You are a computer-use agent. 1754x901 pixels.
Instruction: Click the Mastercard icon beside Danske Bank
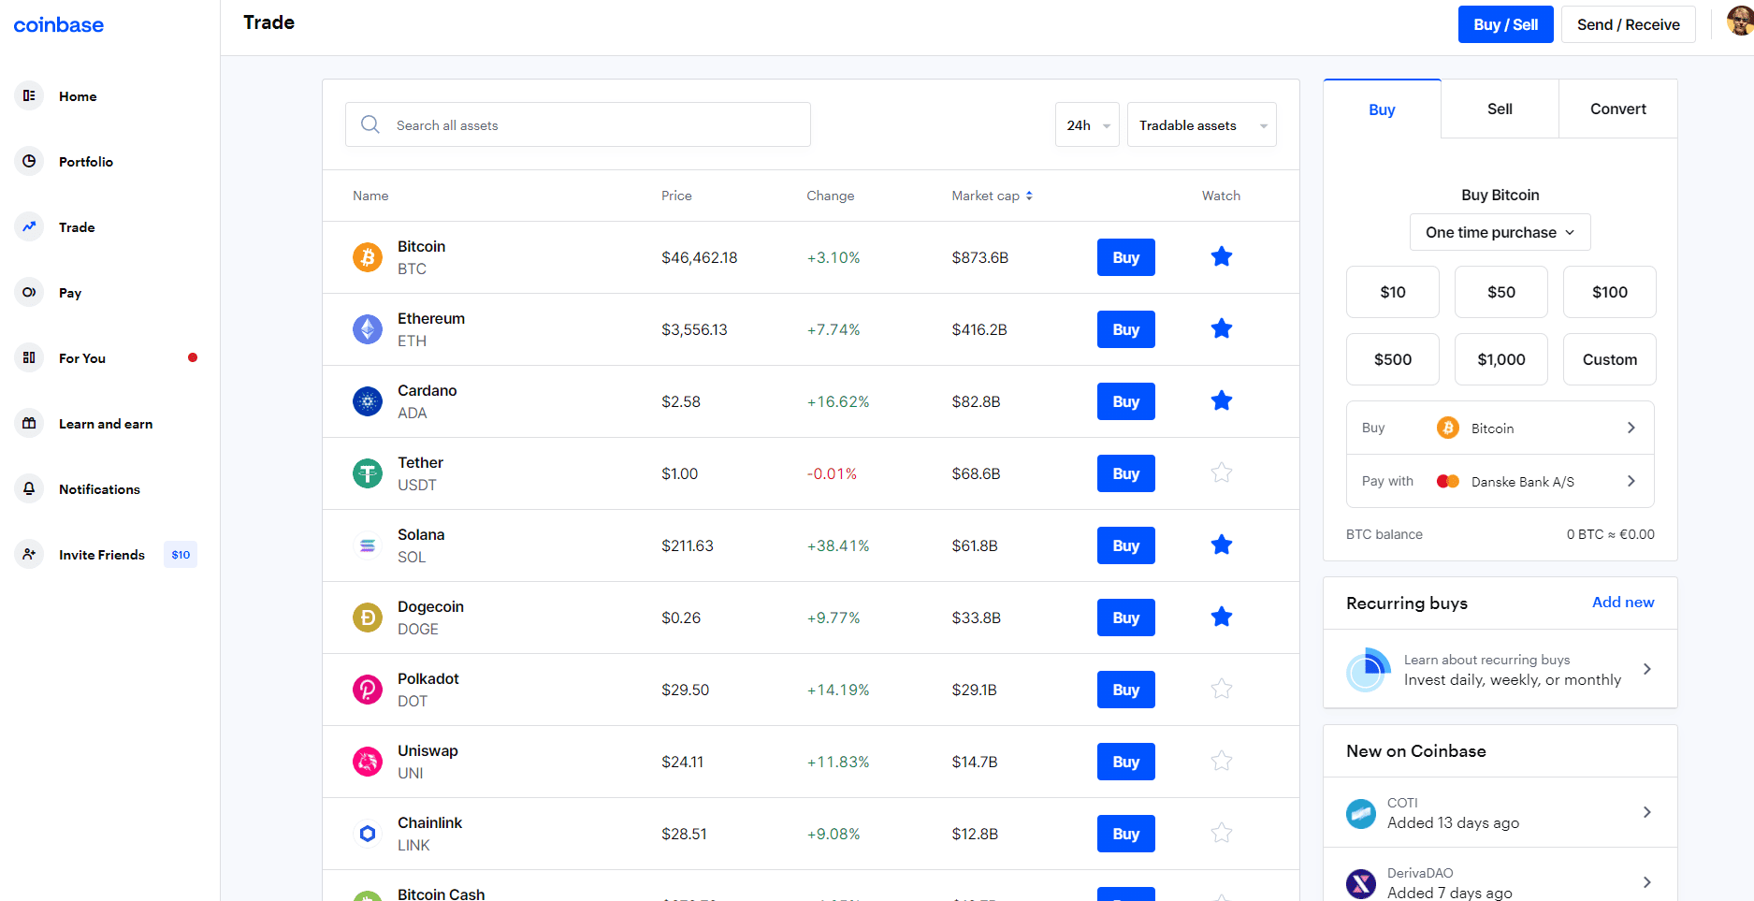point(1448,481)
